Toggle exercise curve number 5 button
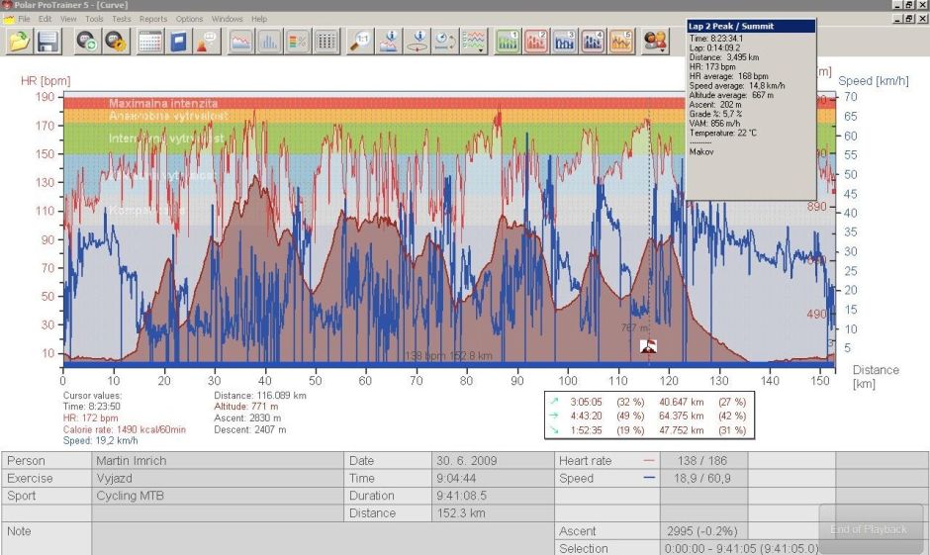This screenshot has height=555, width=930. [x=621, y=41]
